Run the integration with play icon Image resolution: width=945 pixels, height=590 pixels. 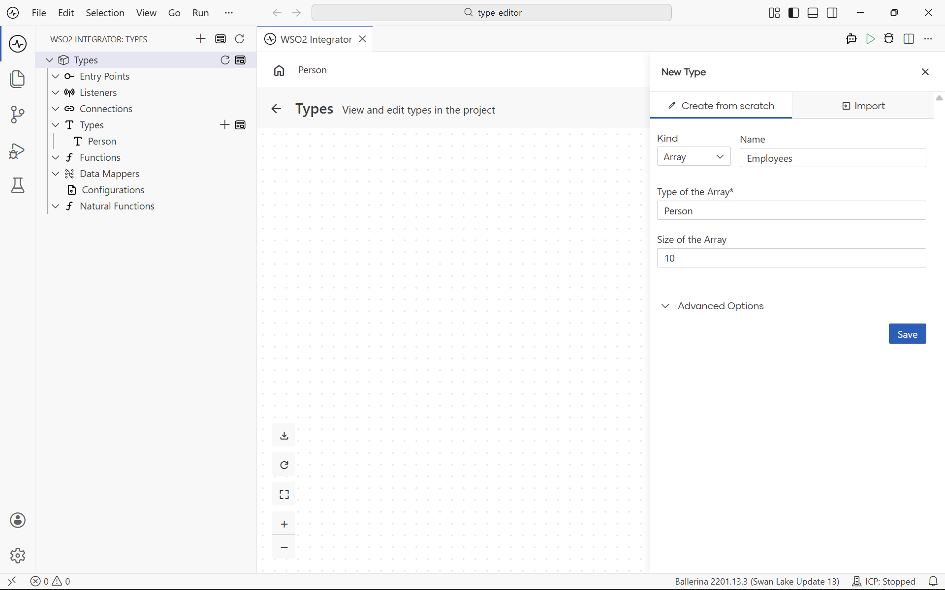(871, 39)
